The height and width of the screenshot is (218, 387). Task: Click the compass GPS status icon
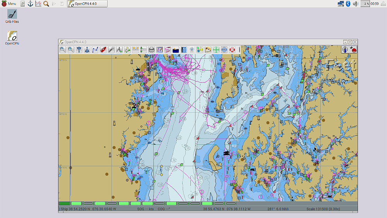[344, 50]
